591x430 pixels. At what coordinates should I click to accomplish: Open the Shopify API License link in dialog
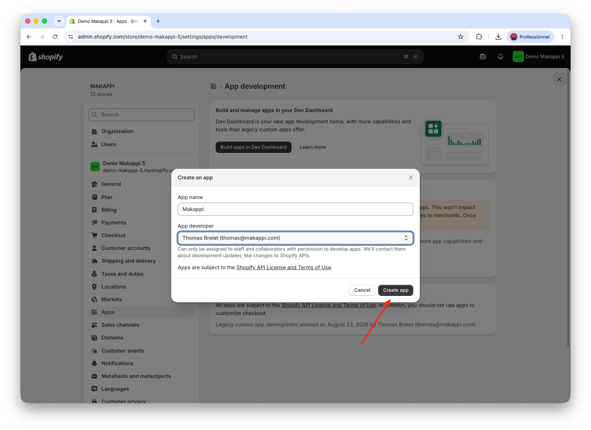pos(283,267)
